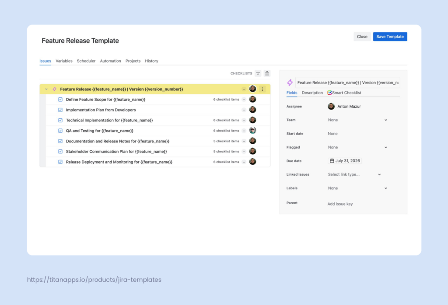448x305 pixels.
Task: Click the purple lightning epic icon in Feature Release row
Action: (54, 89)
